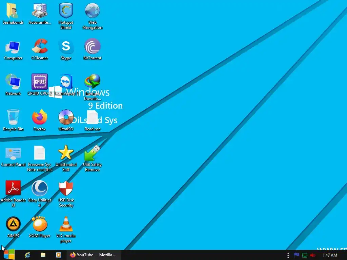Screen dimensions: 347x260
Task: Select the Web Navigation globe icon
Action: pos(92,10)
